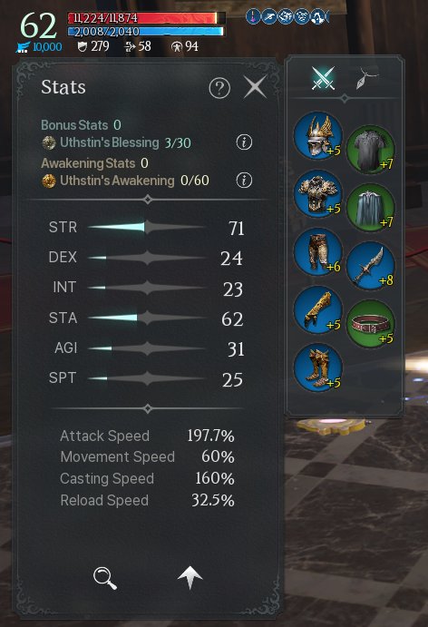Select the gray shirt +7 slot
This screenshot has width=428, height=627.
pyautogui.click(x=371, y=150)
